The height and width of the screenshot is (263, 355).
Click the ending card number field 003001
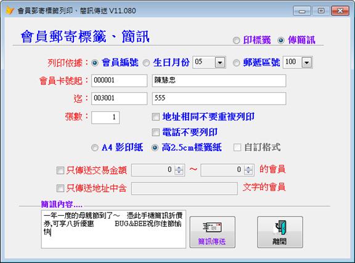120,98
